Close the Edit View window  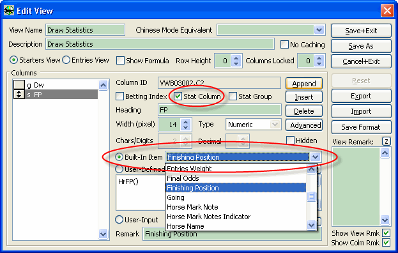387,11
